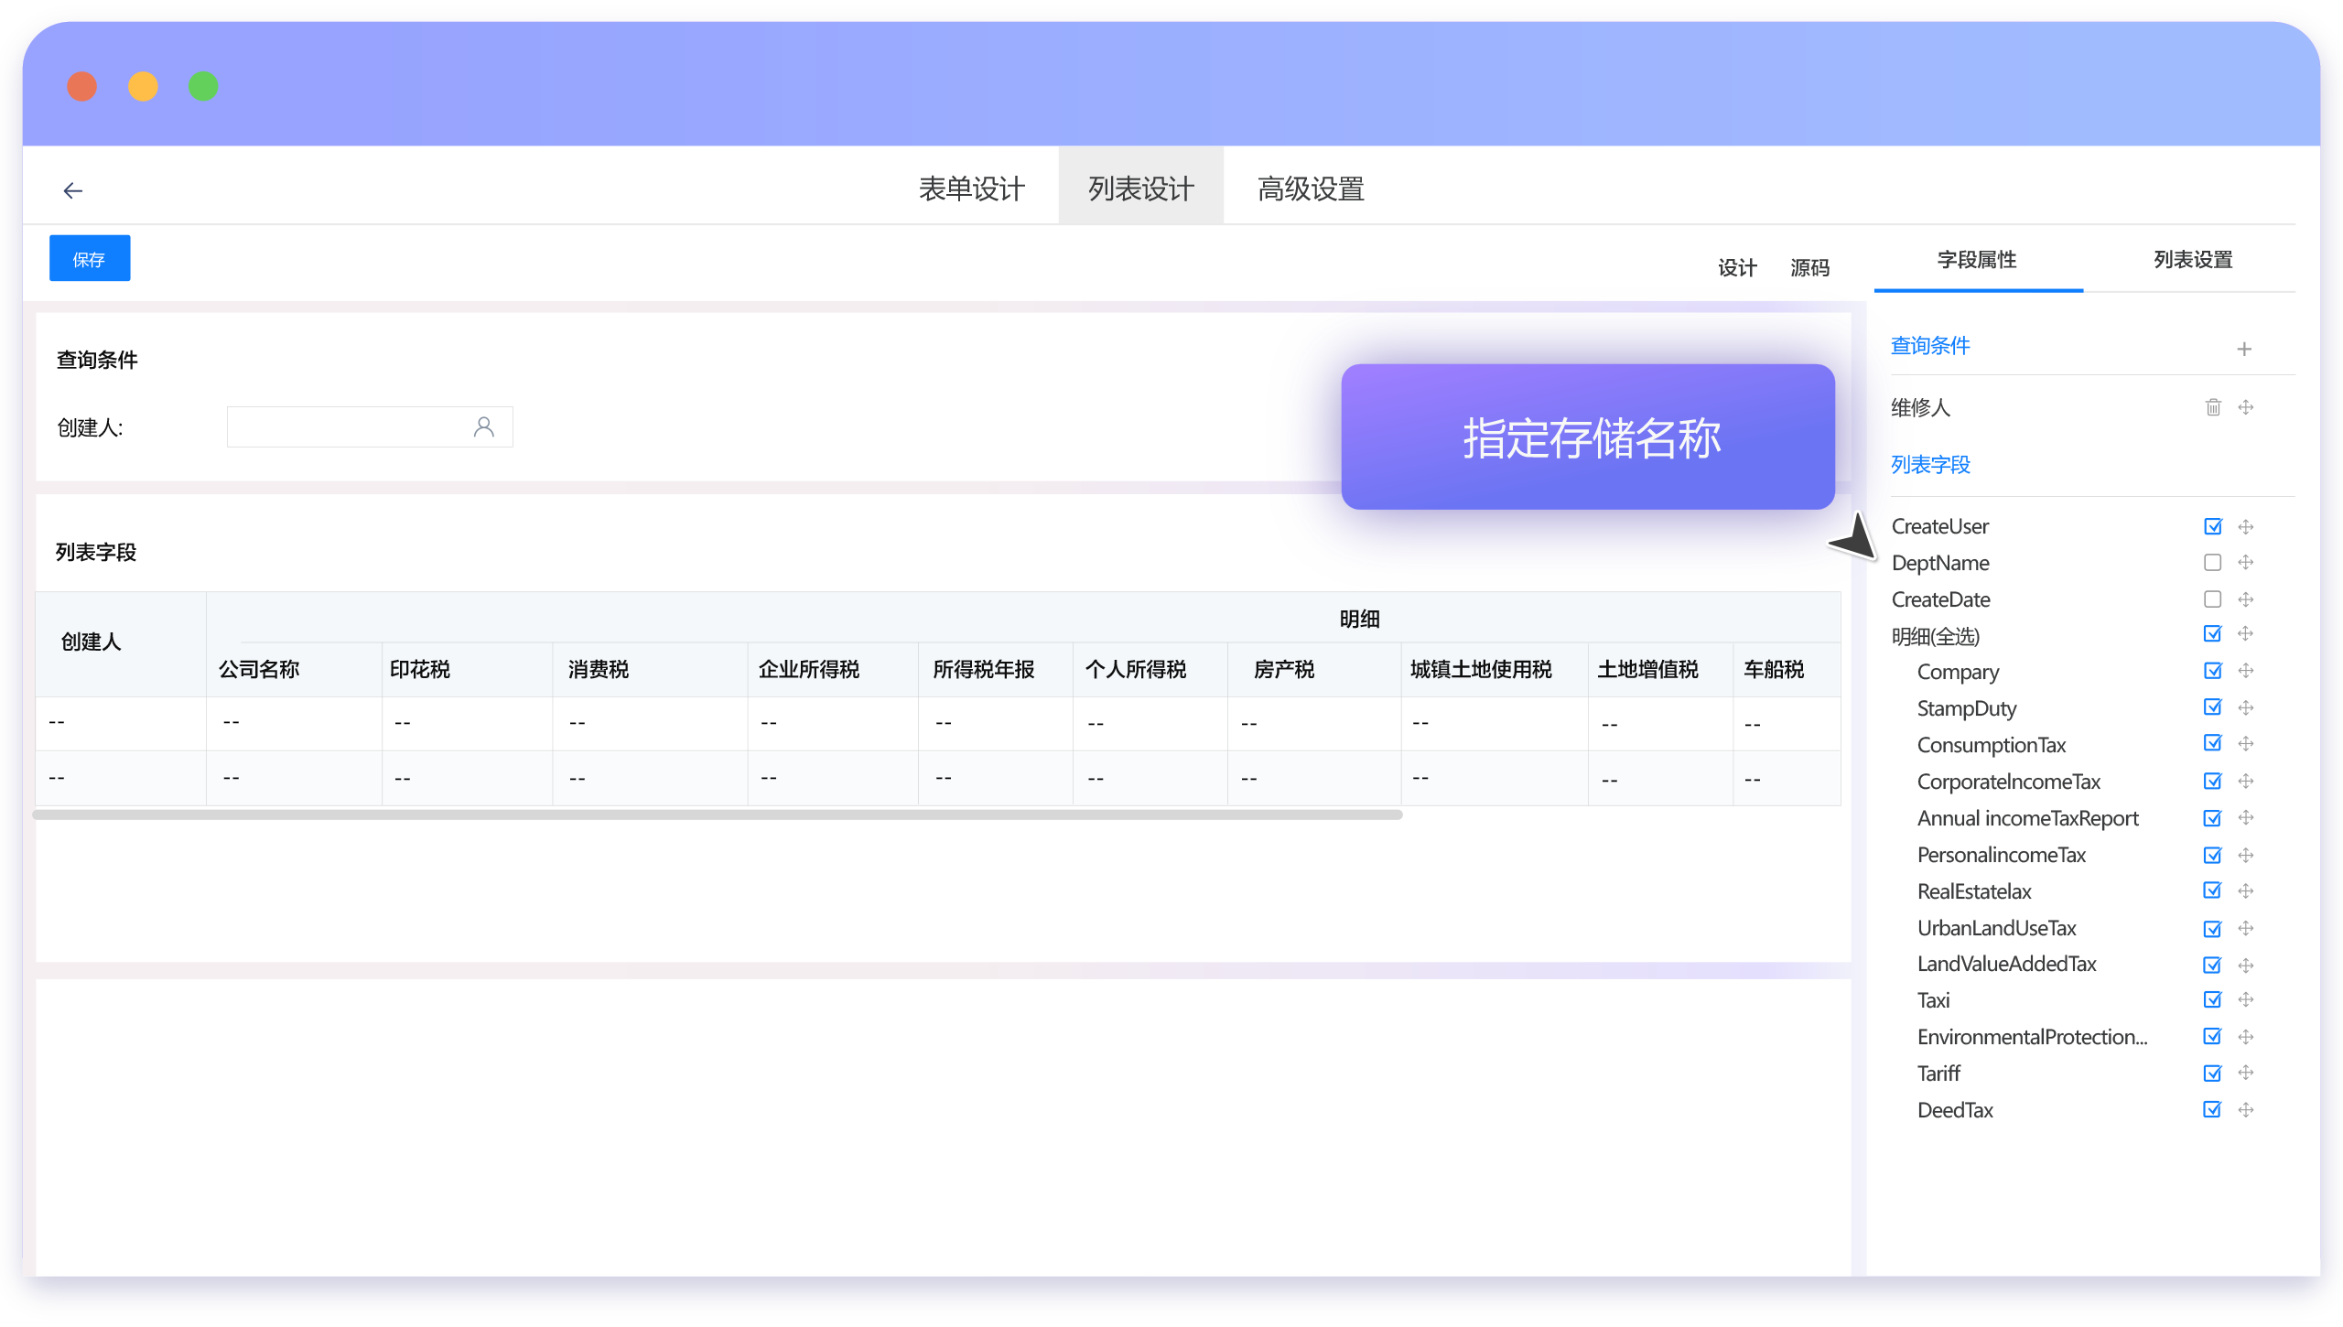
Task: Click the 创建人 input field
Action: (370, 426)
